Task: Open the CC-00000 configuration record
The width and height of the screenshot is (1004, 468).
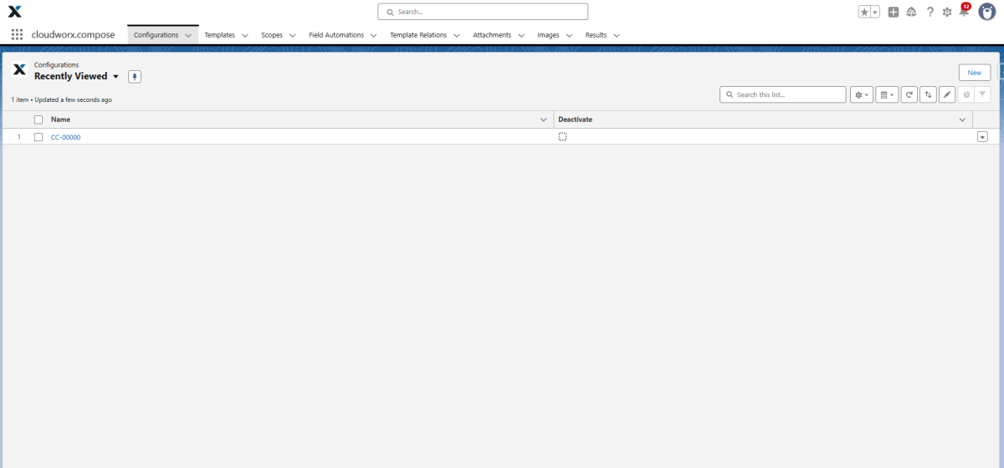Action: pyautogui.click(x=65, y=137)
